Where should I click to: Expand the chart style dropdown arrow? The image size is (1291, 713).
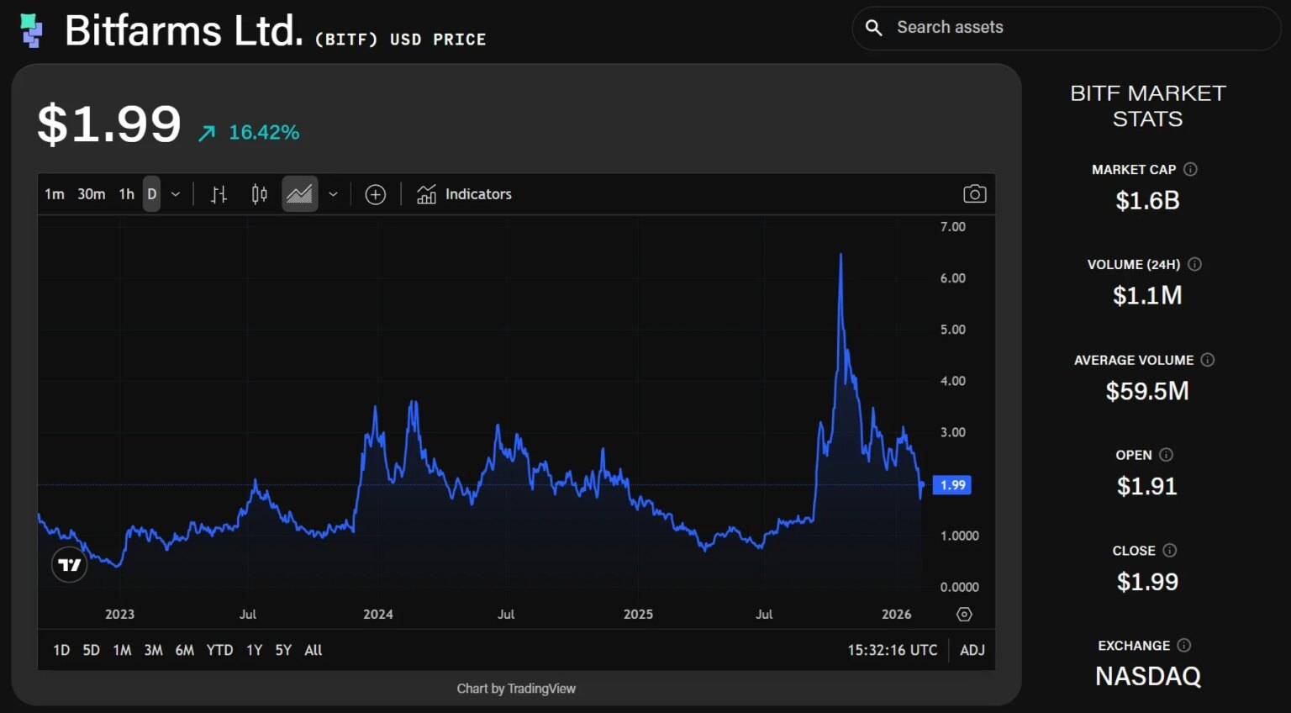coord(333,194)
